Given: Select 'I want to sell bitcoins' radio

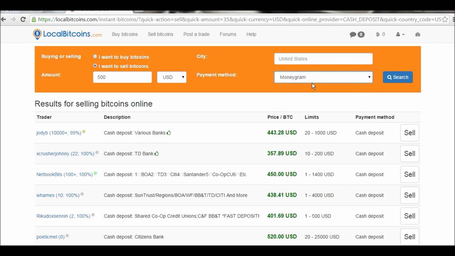Looking at the screenshot, I should tap(95, 66).
